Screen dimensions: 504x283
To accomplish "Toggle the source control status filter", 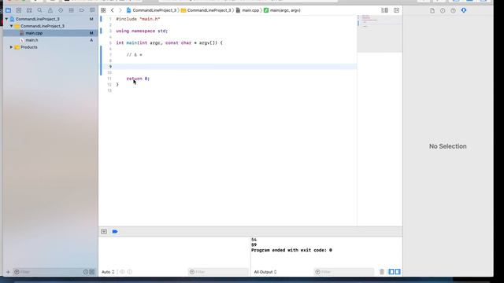I will [x=92, y=272].
